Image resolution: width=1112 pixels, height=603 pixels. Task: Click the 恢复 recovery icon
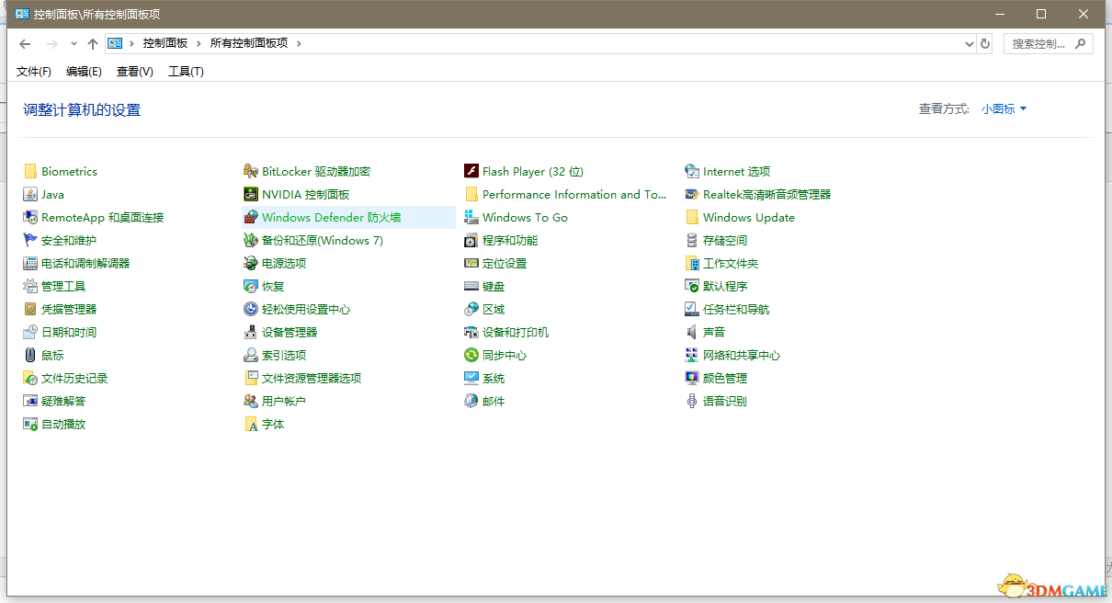coord(251,286)
